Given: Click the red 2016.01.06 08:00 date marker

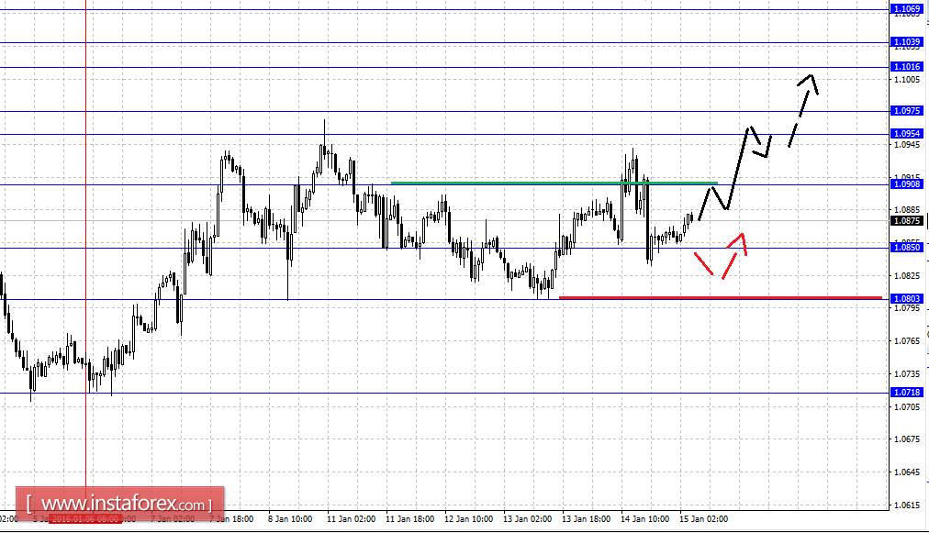Looking at the screenshot, I should click(x=86, y=519).
